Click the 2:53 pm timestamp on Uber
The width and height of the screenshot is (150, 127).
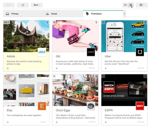[x=141, y=68]
